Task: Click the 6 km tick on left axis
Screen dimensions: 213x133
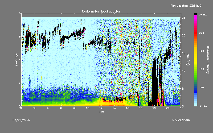Action: (20, 36)
